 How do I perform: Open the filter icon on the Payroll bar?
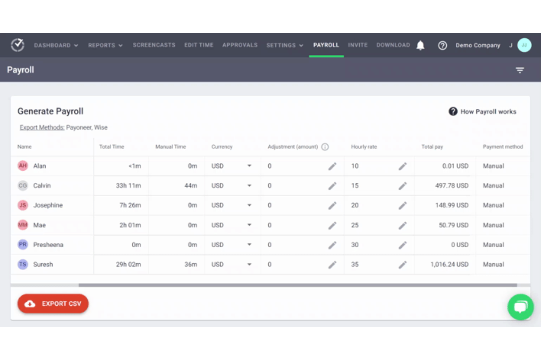[520, 70]
